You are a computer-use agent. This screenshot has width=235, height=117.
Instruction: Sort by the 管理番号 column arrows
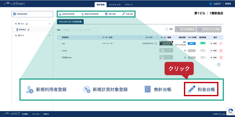click(99, 37)
